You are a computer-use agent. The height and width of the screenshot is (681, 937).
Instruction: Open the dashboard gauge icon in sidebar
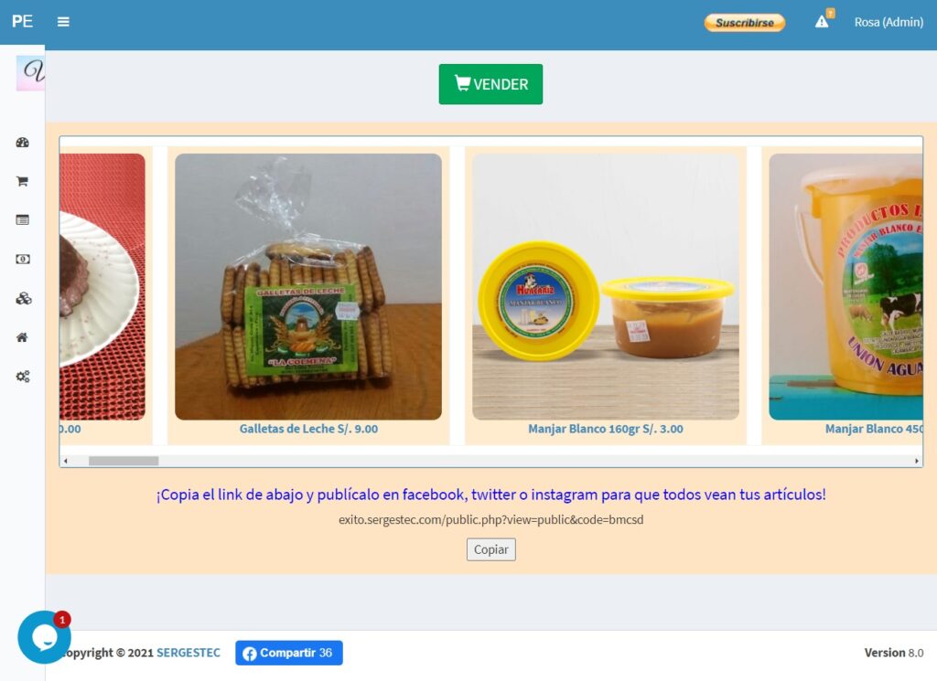tap(23, 143)
